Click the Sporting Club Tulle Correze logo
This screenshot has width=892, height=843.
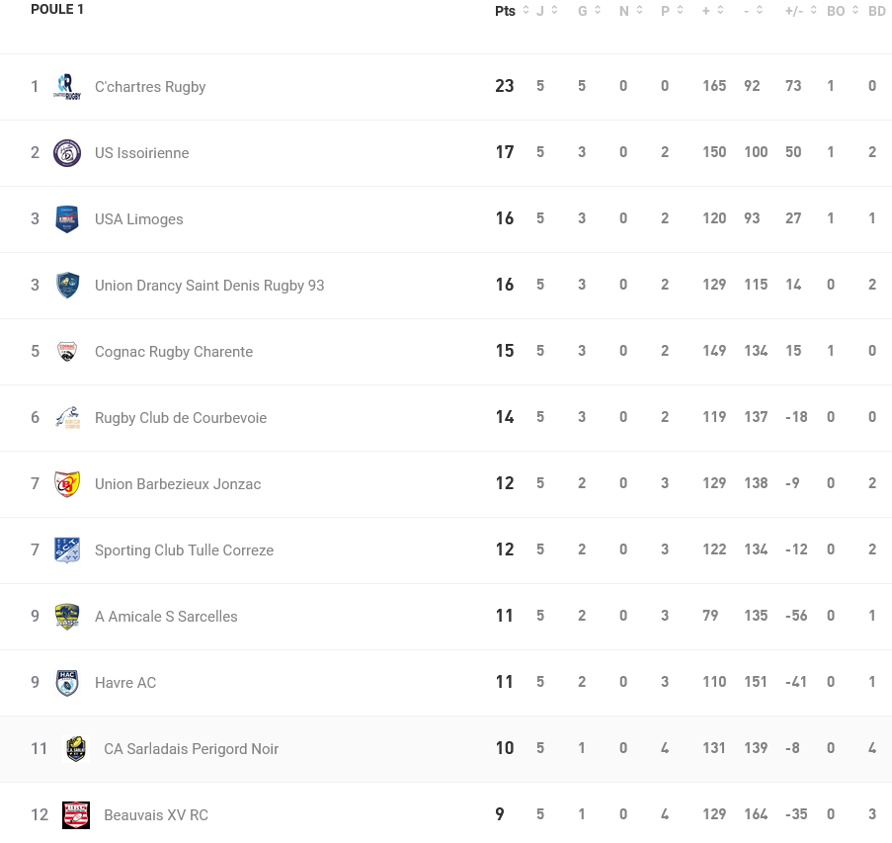[67, 550]
